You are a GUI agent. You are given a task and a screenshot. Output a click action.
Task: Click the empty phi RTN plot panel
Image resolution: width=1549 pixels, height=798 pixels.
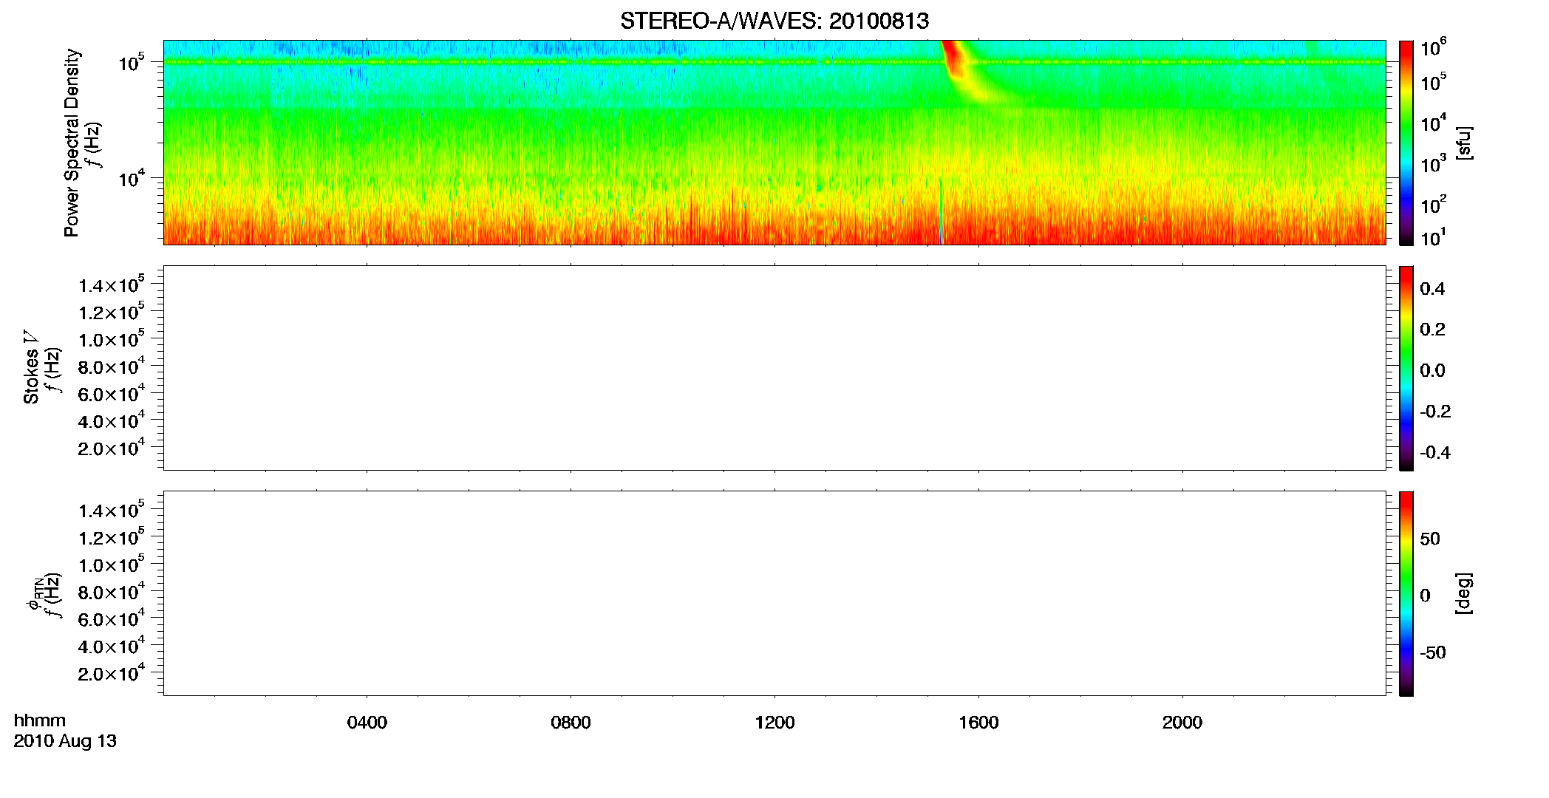[x=774, y=593]
